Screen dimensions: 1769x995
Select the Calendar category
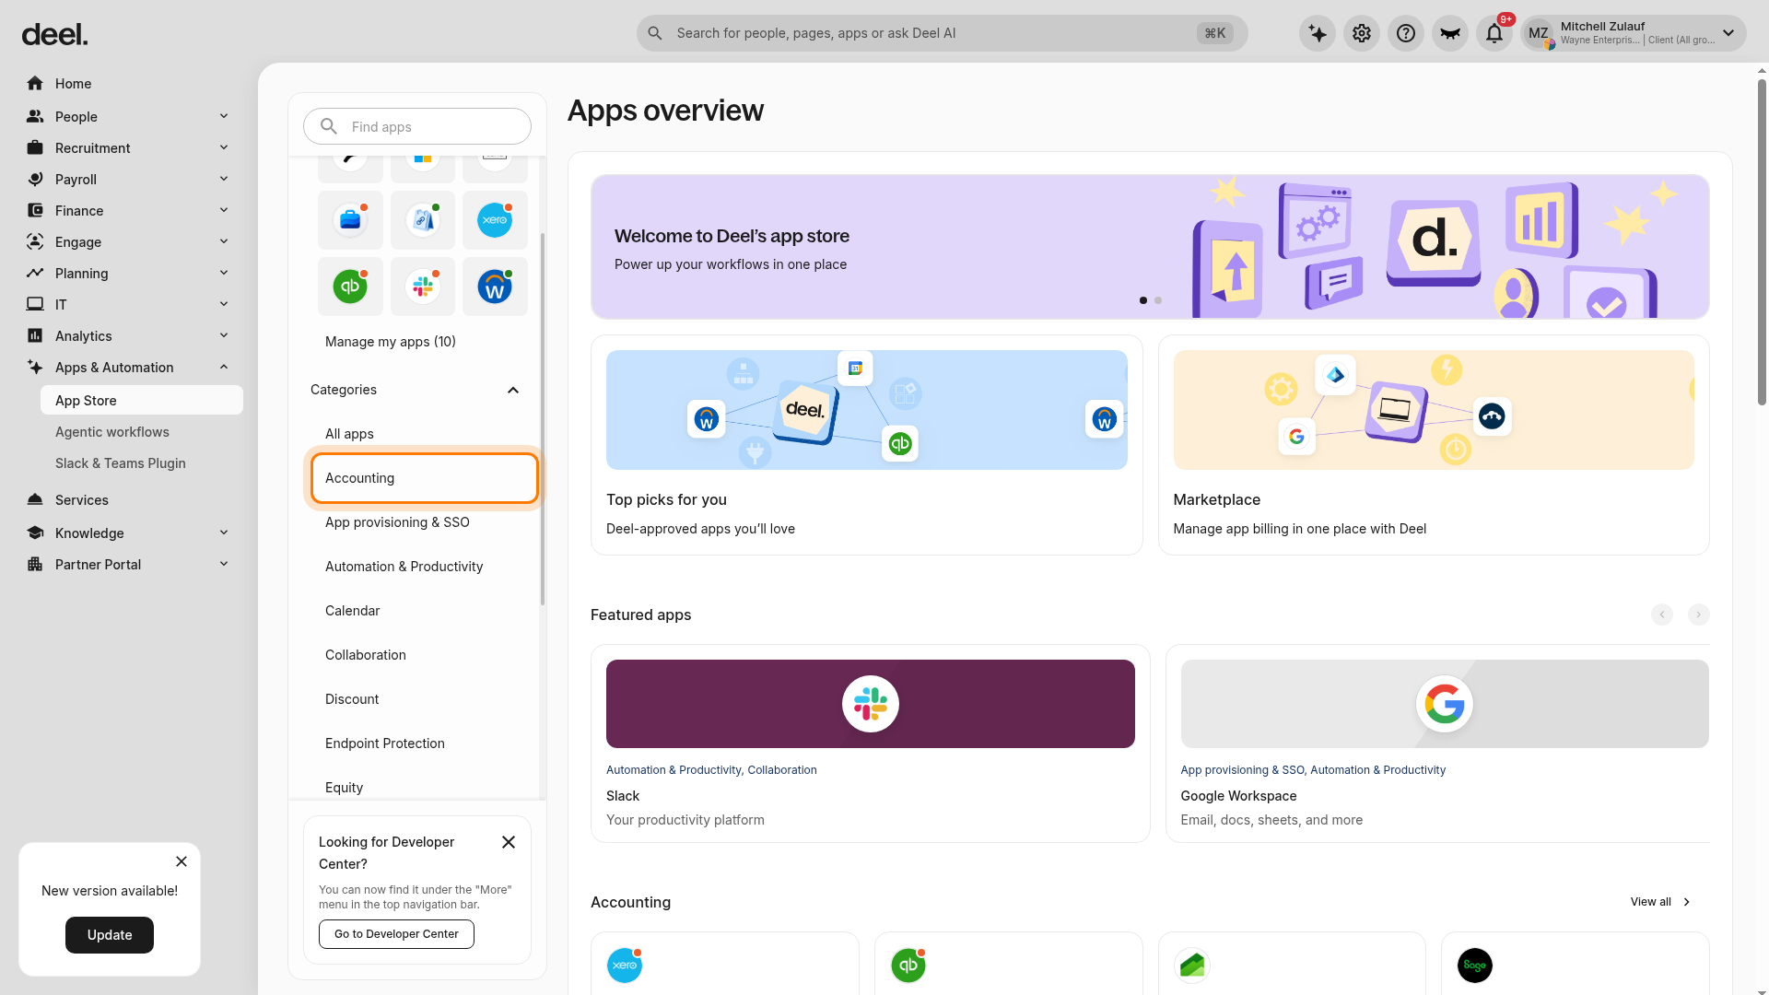[x=425, y=611]
